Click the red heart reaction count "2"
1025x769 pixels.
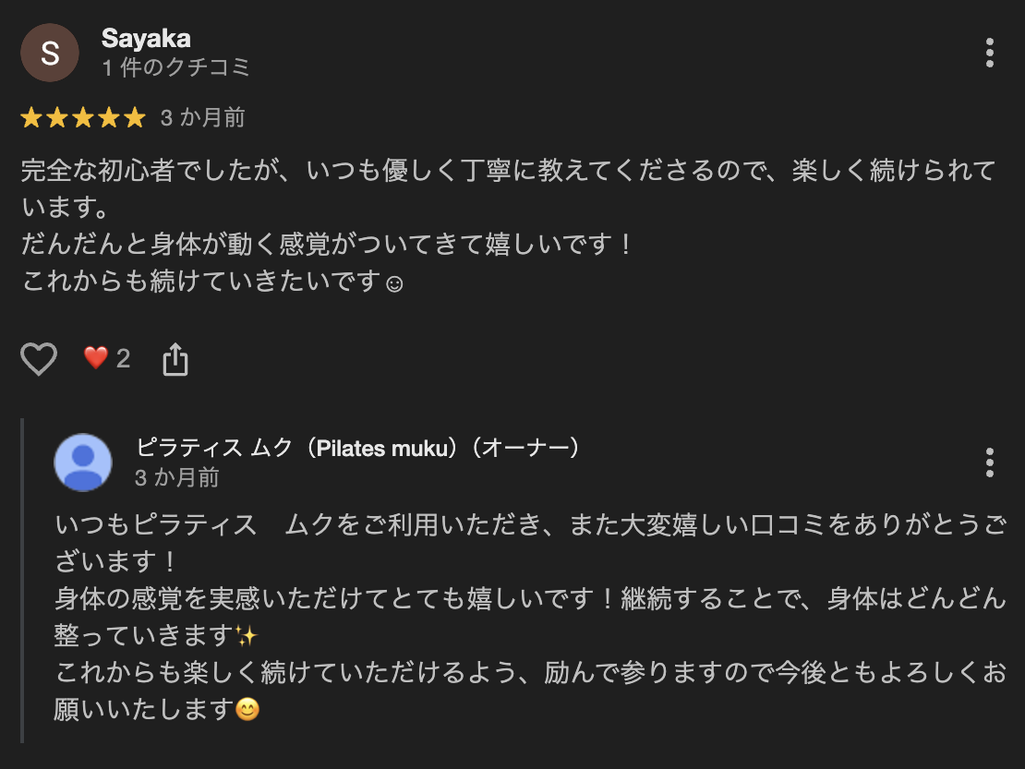(107, 358)
